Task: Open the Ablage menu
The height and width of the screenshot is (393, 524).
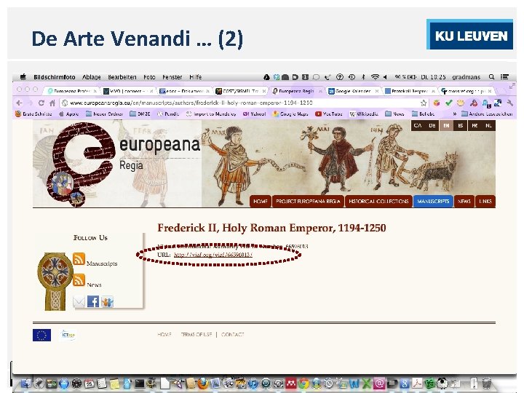Action: point(92,77)
